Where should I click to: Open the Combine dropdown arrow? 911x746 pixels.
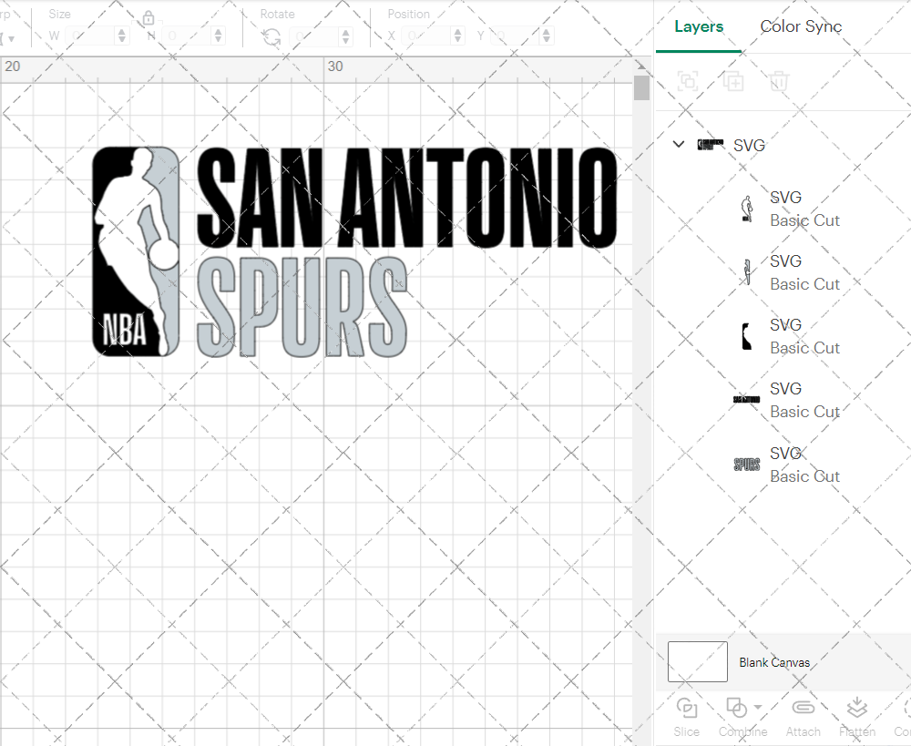[x=758, y=707]
